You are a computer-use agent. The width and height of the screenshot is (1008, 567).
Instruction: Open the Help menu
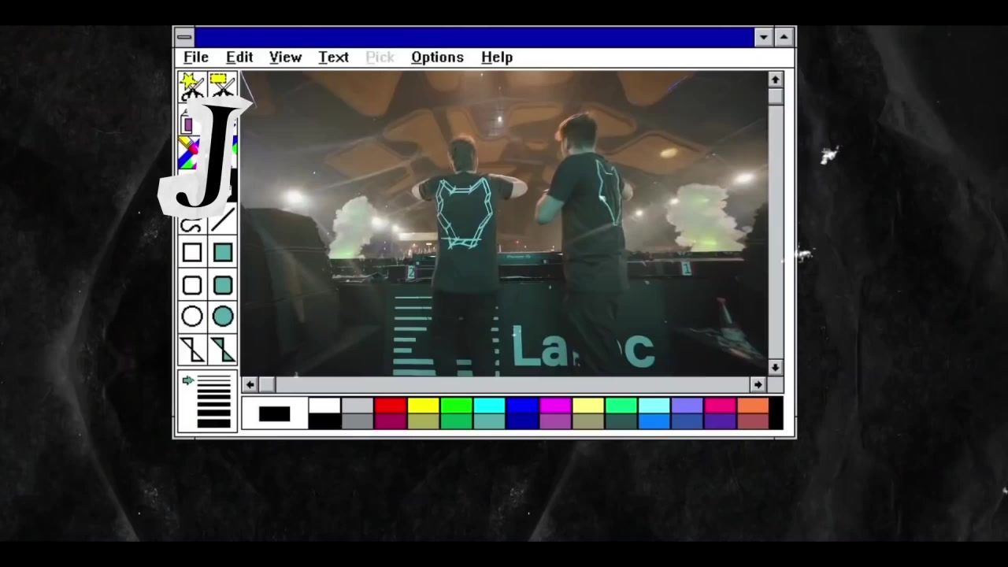click(497, 57)
